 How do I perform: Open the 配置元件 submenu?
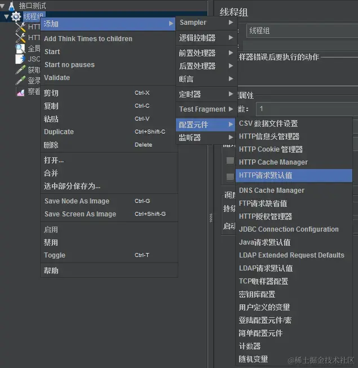pos(205,125)
